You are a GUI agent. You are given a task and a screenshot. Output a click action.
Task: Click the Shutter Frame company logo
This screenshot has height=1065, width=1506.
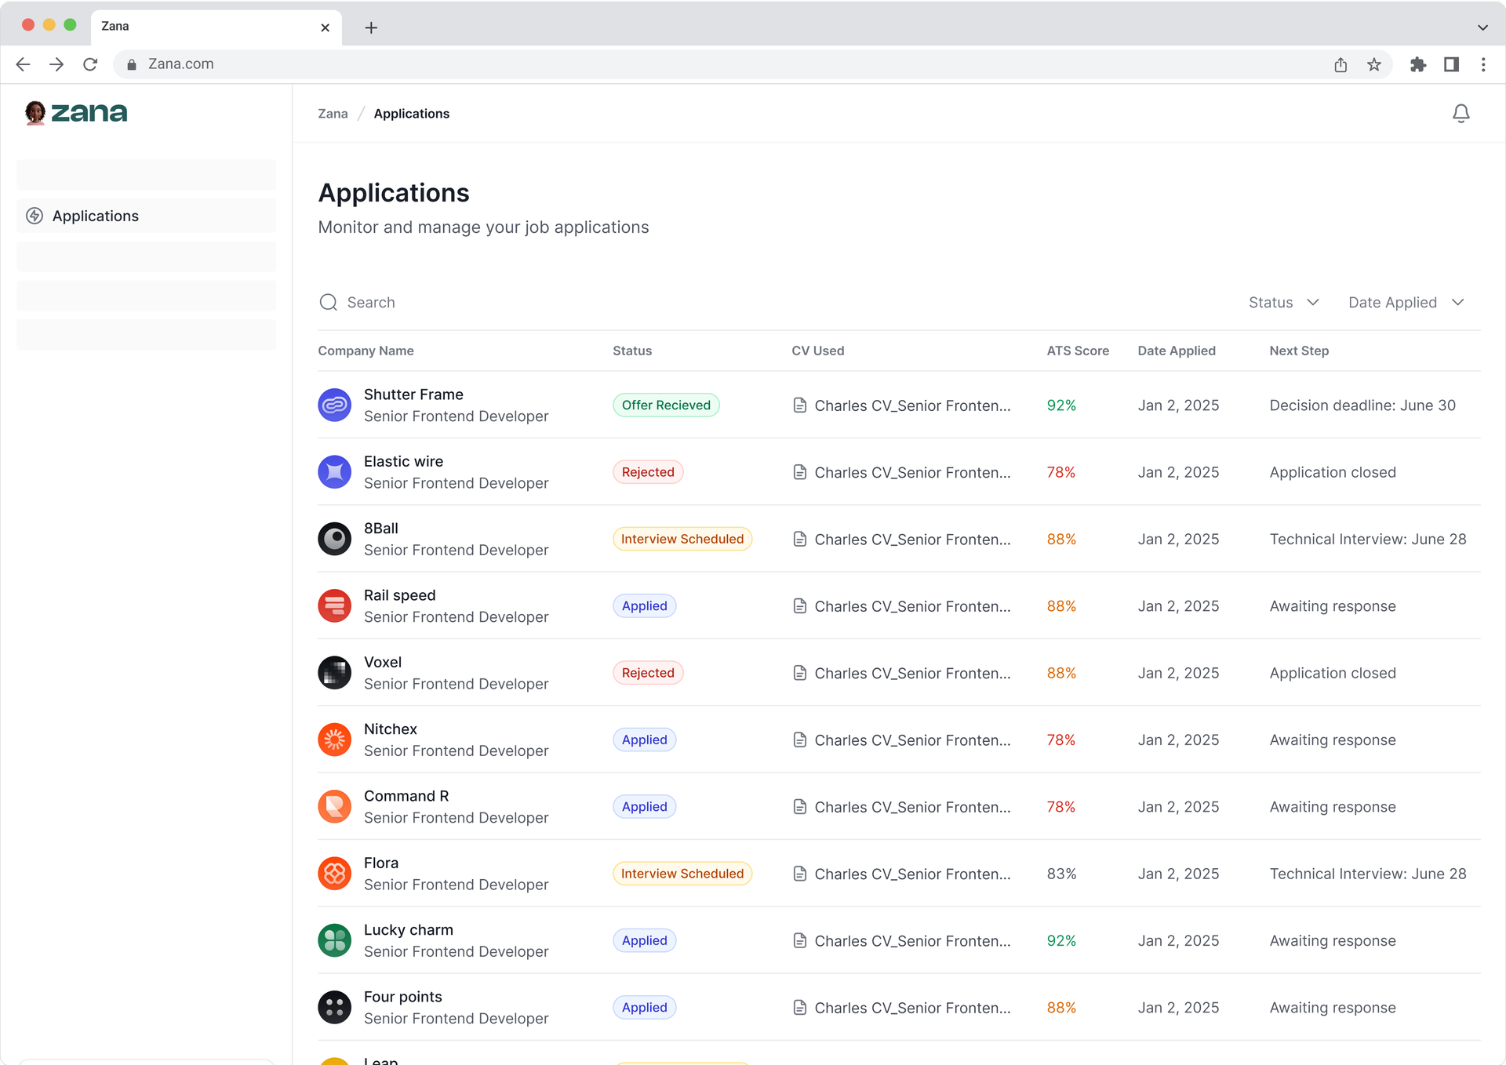point(335,405)
